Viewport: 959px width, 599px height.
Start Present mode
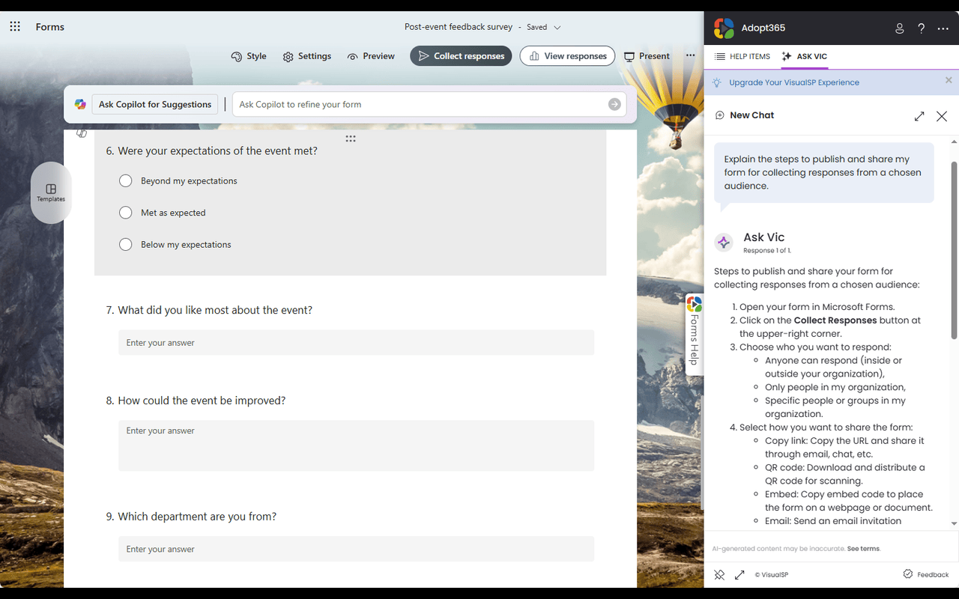click(647, 56)
